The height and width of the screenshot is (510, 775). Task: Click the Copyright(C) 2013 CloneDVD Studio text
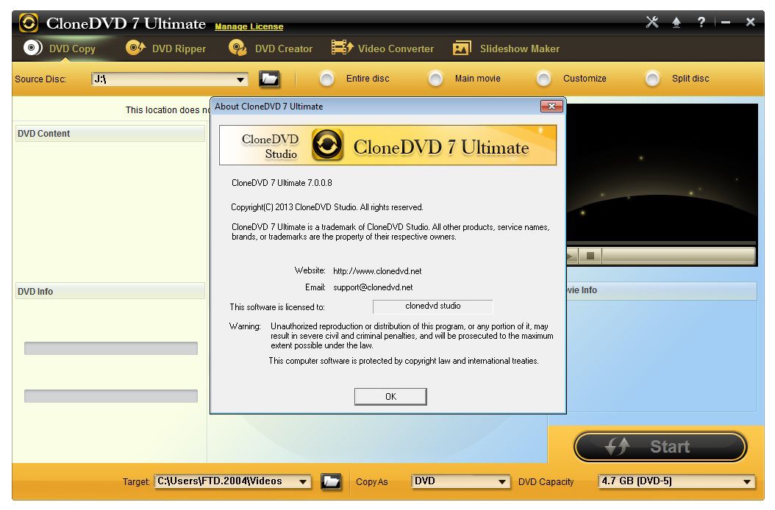point(326,207)
